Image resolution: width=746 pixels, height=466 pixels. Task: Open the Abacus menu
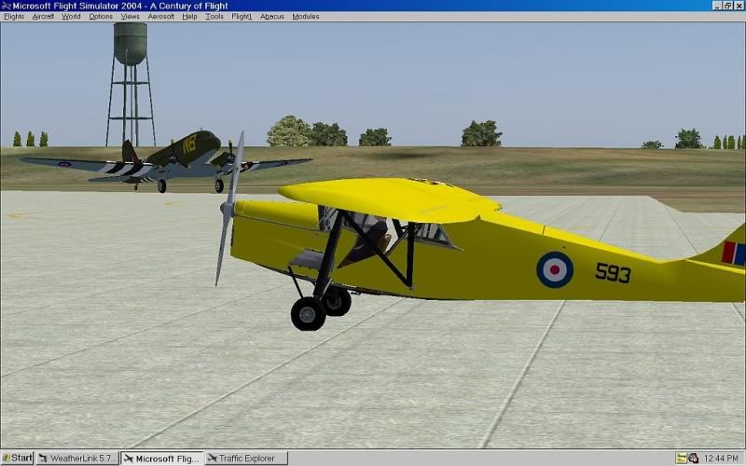point(272,17)
